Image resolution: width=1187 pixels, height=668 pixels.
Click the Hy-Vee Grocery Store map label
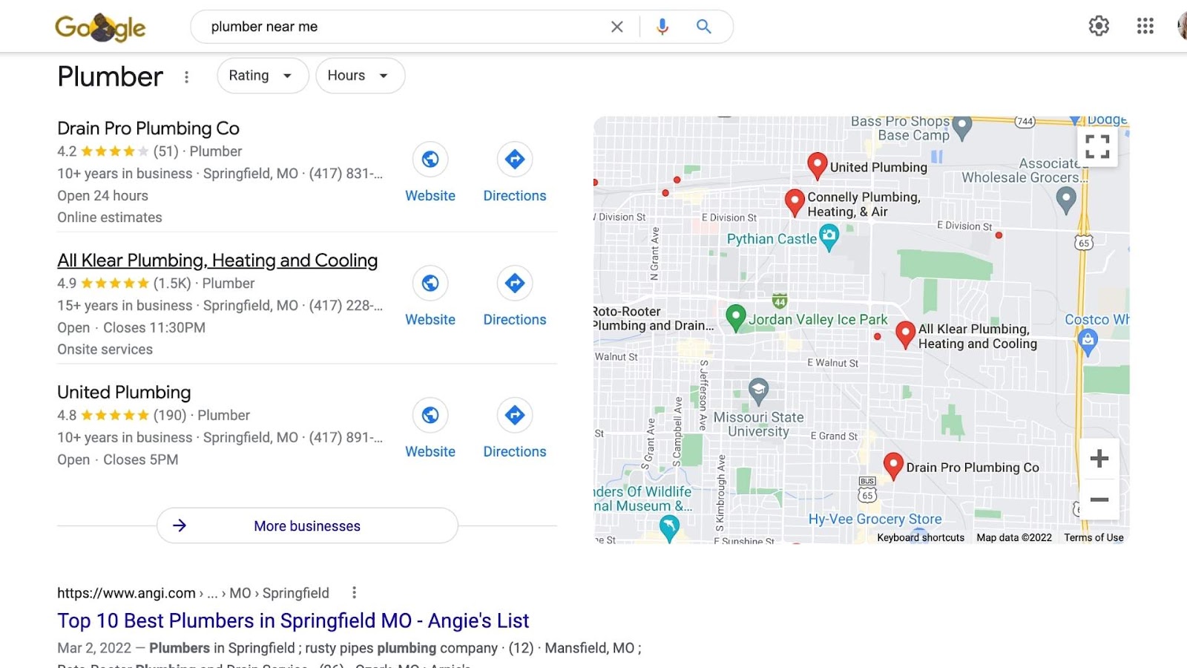(875, 519)
